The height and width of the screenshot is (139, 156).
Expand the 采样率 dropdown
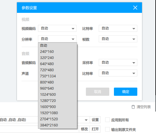point(118,62)
